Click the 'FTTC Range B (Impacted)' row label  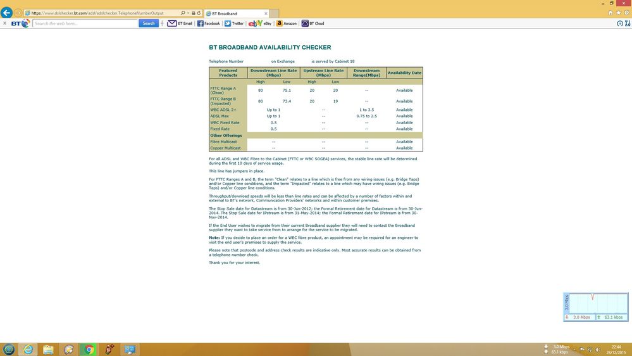223,101
